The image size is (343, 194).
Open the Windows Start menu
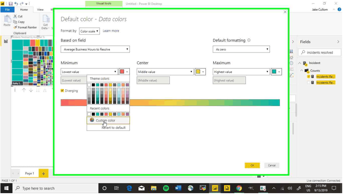[6, 188]
